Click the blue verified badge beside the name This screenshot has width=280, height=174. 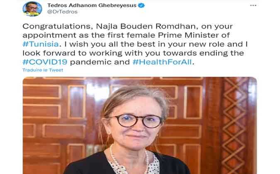(141, 5)
